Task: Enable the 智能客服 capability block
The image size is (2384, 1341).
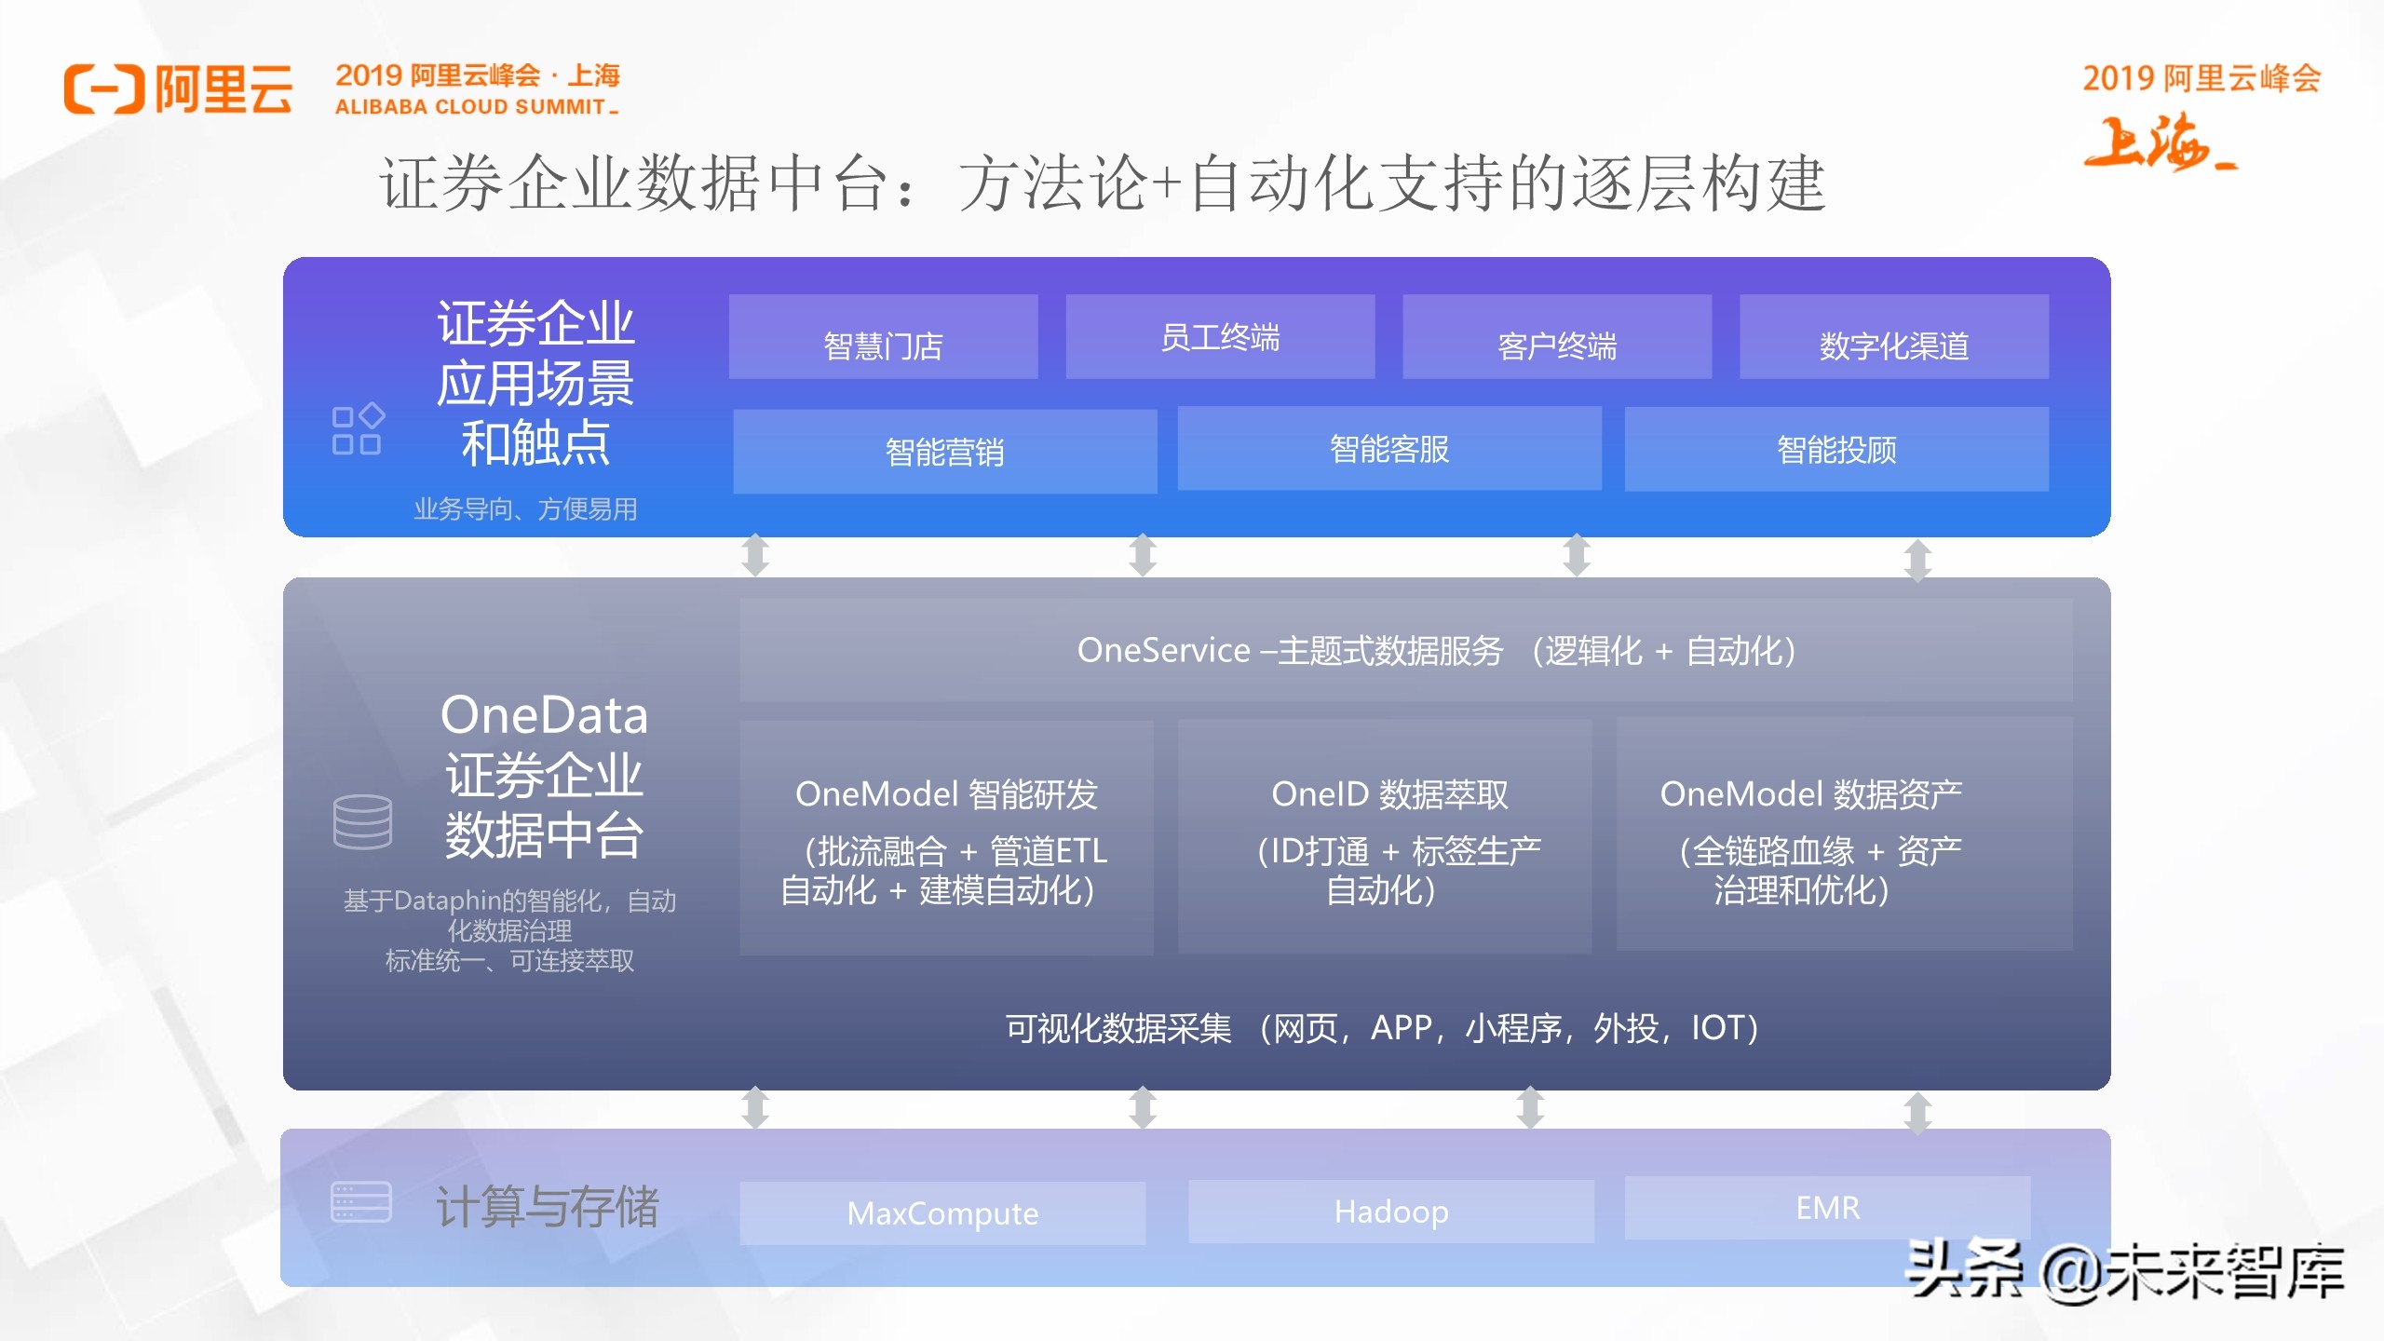Action: click(x=1390, y=450)
